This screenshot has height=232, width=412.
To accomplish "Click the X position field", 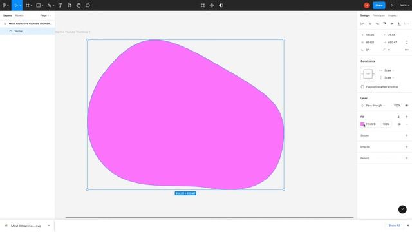I will coord(370,35).
